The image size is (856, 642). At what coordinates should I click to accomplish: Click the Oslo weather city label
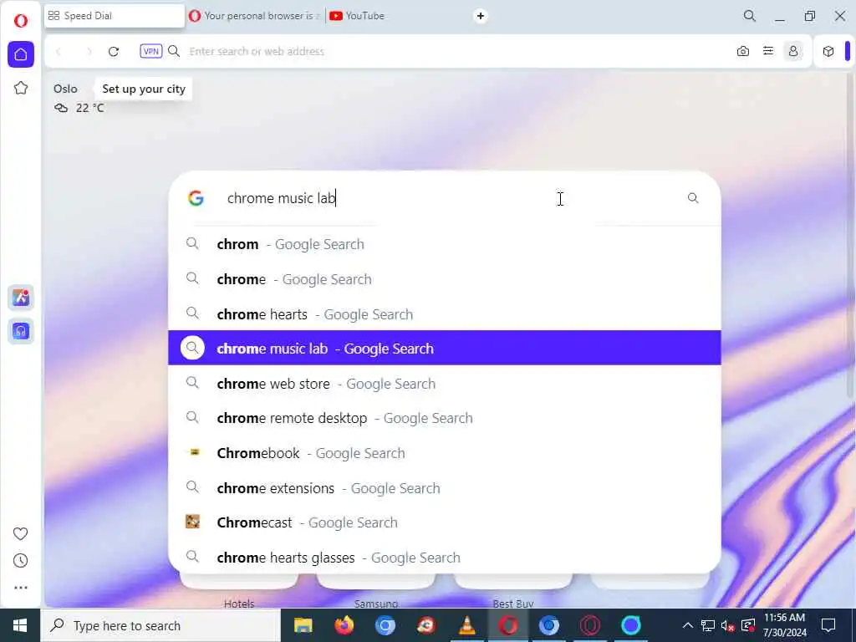click(65, 89)
